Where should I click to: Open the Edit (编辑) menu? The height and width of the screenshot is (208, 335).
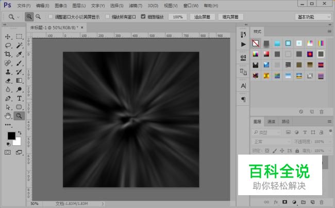[x=42, y=6]
